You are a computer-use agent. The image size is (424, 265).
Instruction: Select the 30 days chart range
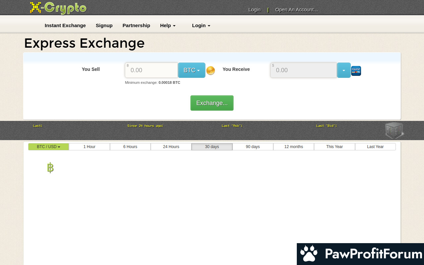pos(212,147)
